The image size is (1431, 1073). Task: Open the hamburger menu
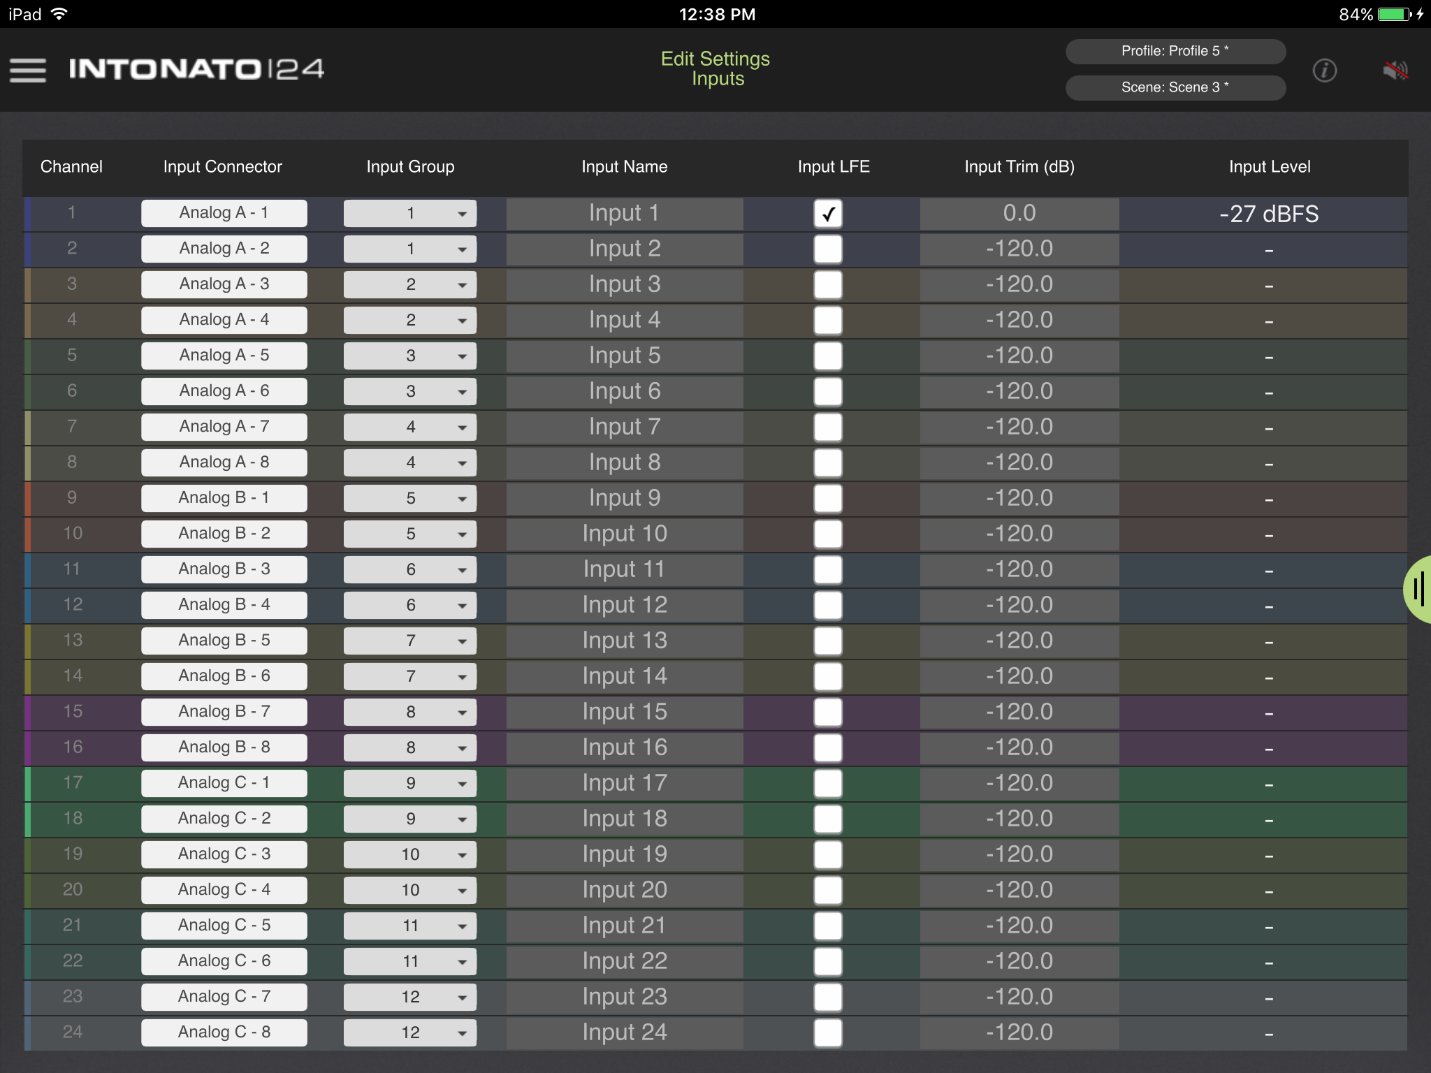(x=28, y=70)
